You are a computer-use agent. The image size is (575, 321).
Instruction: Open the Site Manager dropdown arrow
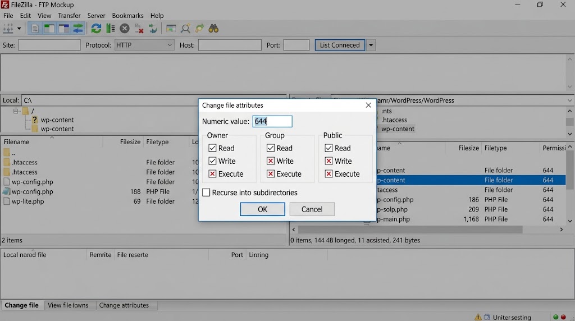[x=19, y=28]
